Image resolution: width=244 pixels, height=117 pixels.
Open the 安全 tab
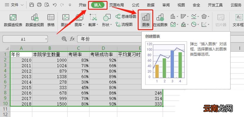[x=196, y=5]
